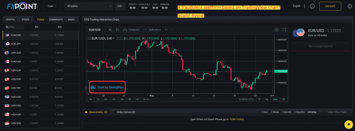Click the DEPOSIT button
This screenshot has height=131, width=355.
[330, 6]
